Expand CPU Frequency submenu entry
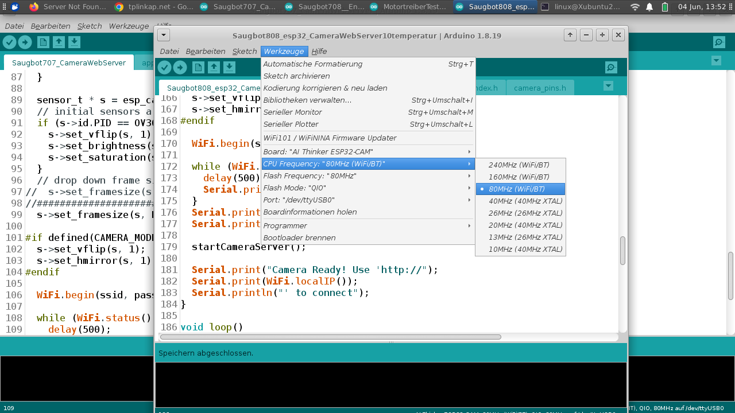Viewport: 735px width, 413px height. coord(368,163)
